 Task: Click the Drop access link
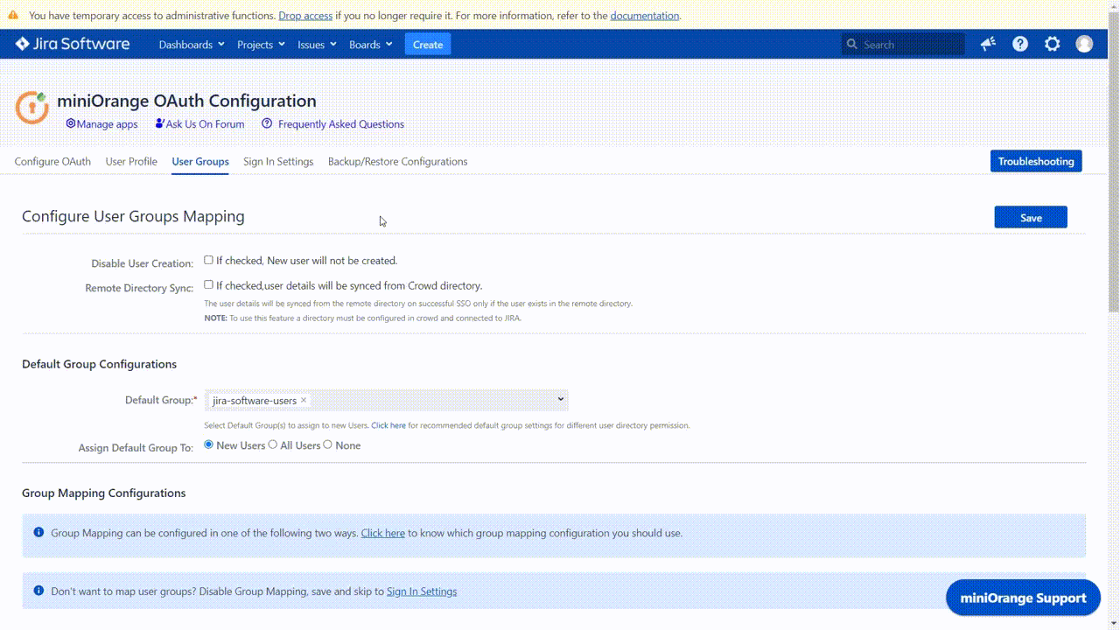pos(305,16)
